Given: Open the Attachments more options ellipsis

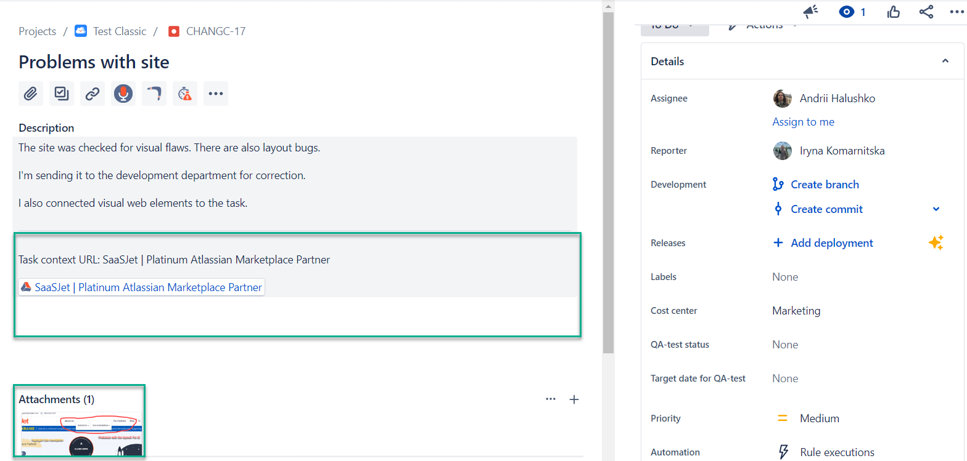Looking at the screenshot, I should (x=551, y=399).
